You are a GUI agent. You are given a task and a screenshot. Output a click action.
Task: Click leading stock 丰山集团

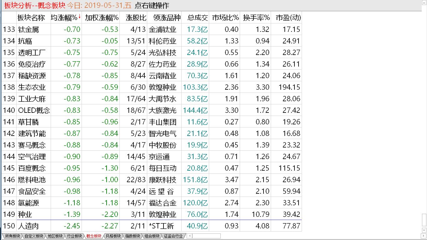[x=163, y=122]
